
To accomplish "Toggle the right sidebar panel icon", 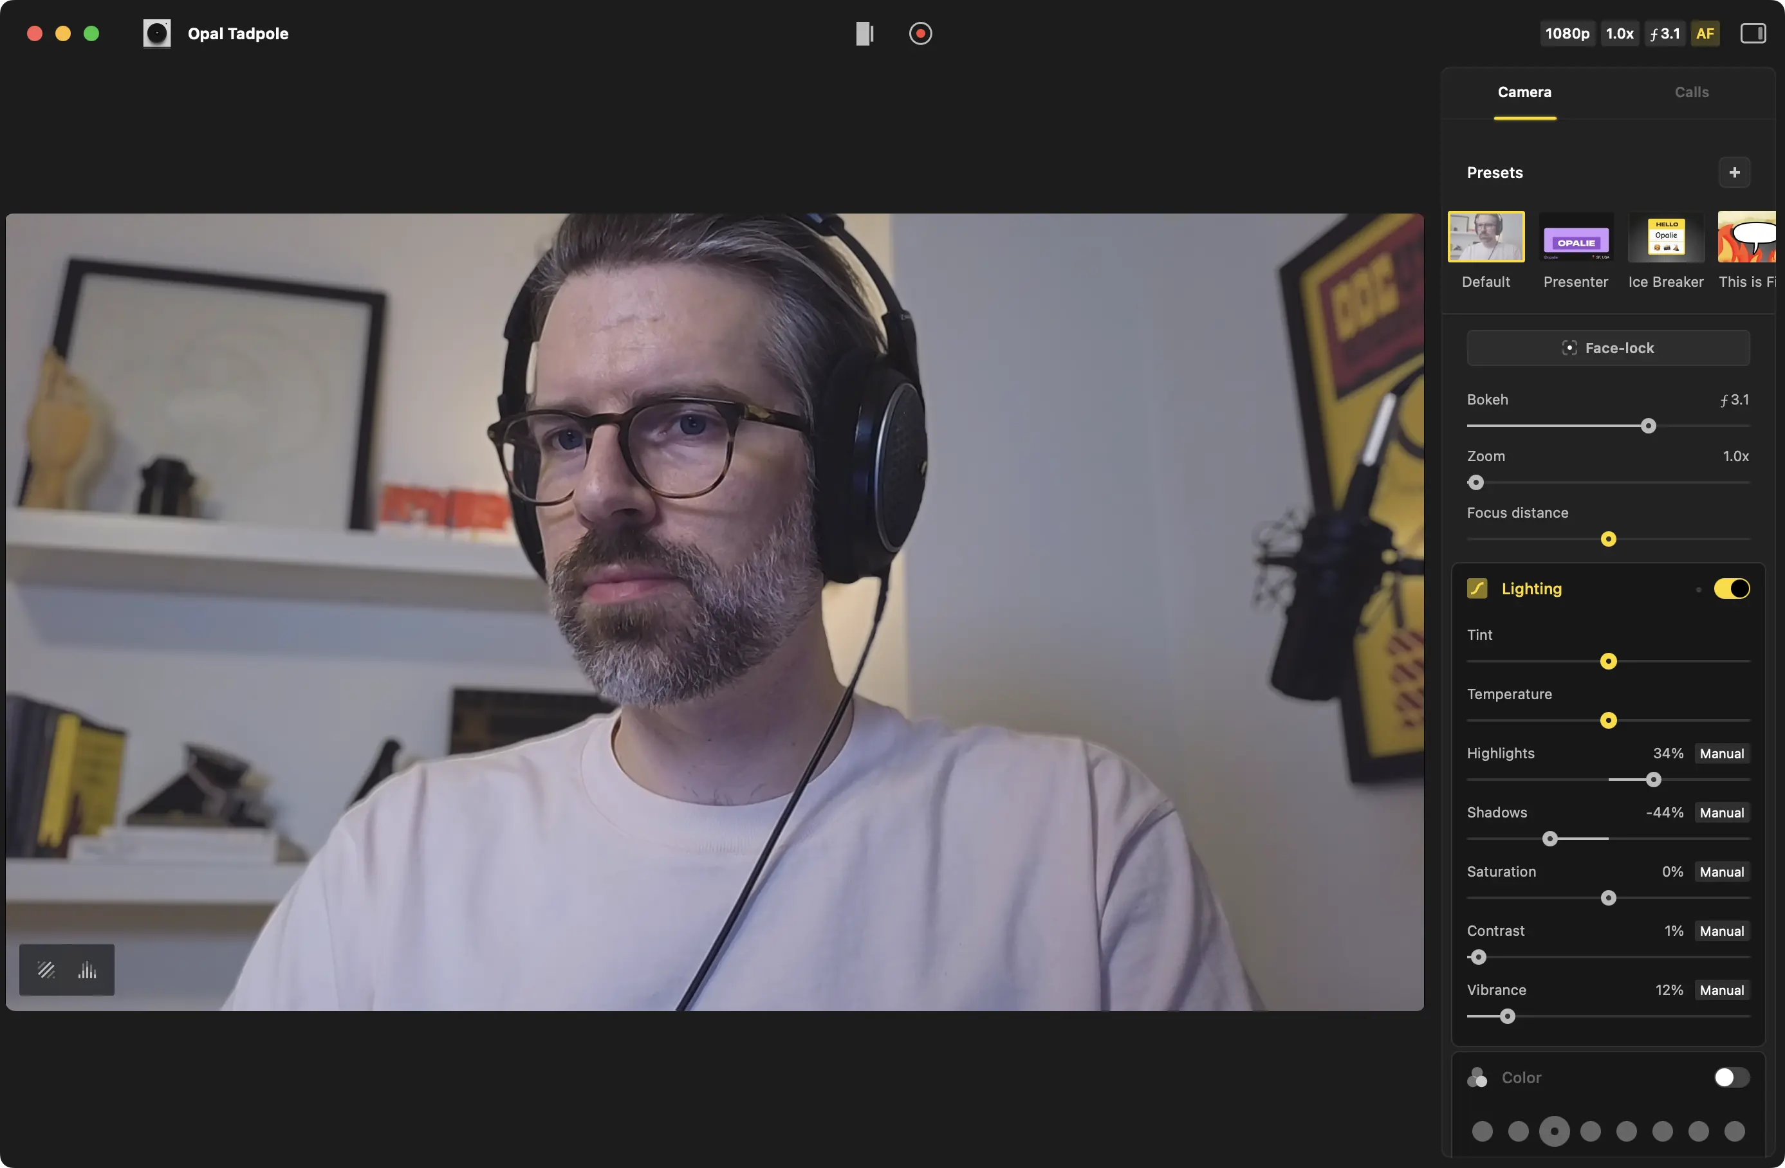I will (x=1752, y=33).
